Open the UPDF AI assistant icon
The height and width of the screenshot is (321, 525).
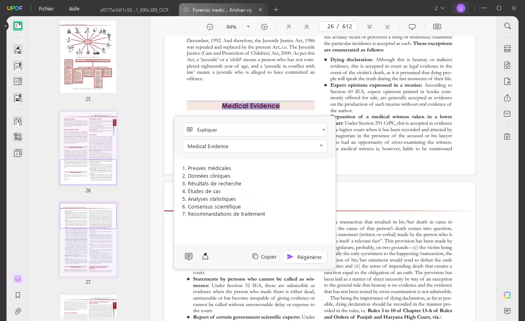pyautogui.click(x=507, y=295)
